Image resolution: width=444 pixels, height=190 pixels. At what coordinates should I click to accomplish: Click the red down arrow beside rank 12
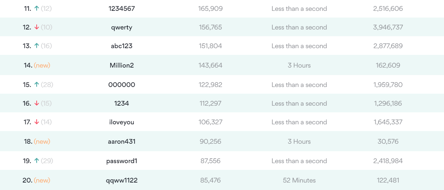(36, 27)
